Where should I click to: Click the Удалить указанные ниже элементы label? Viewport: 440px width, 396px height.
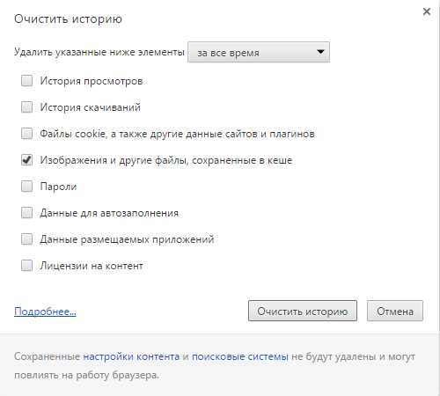click(99, 52)
